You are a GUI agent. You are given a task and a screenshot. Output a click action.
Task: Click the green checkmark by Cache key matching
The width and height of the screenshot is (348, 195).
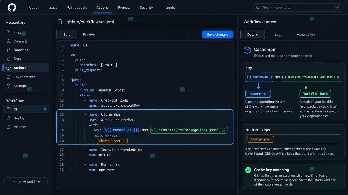point(248,170)
